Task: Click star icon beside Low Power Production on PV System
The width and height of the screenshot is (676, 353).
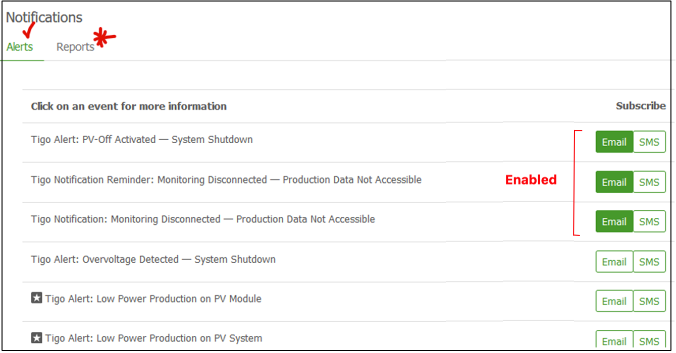Action: pyautogui.click(x=36, y=338)
